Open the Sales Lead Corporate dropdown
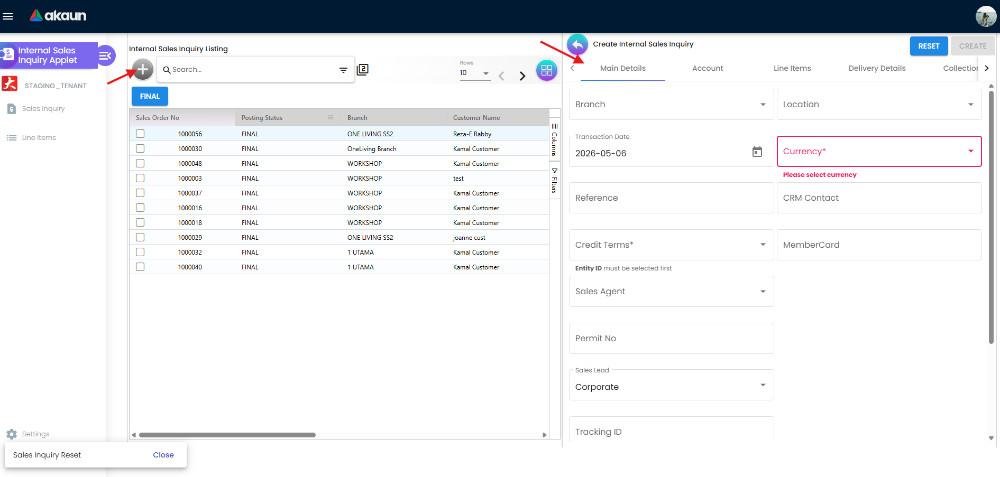The image size is (1000, 477). [x=671, y=385]
